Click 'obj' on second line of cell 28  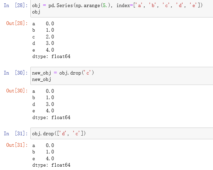[36, 12]
